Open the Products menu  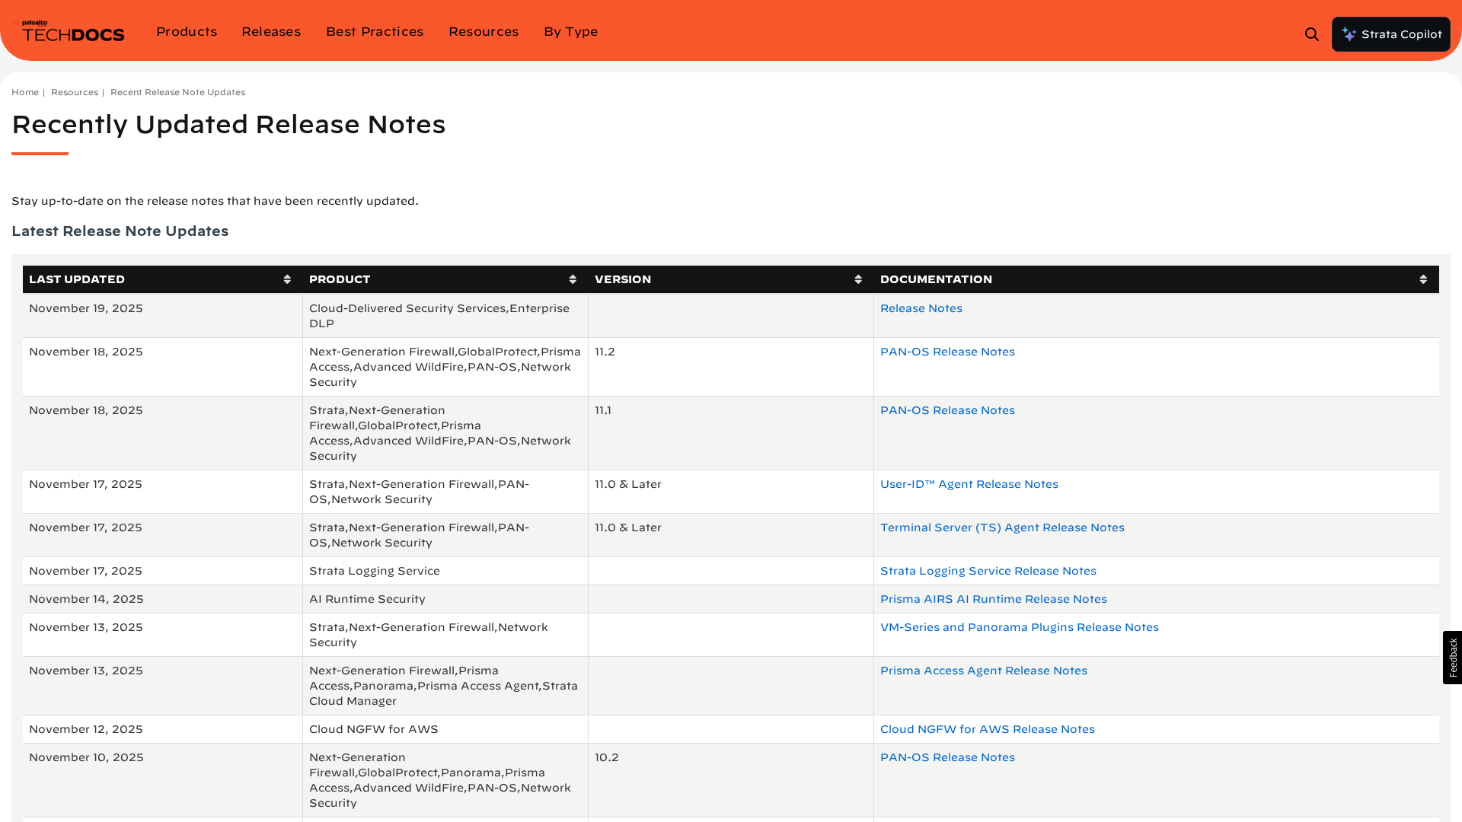[187, 32]
